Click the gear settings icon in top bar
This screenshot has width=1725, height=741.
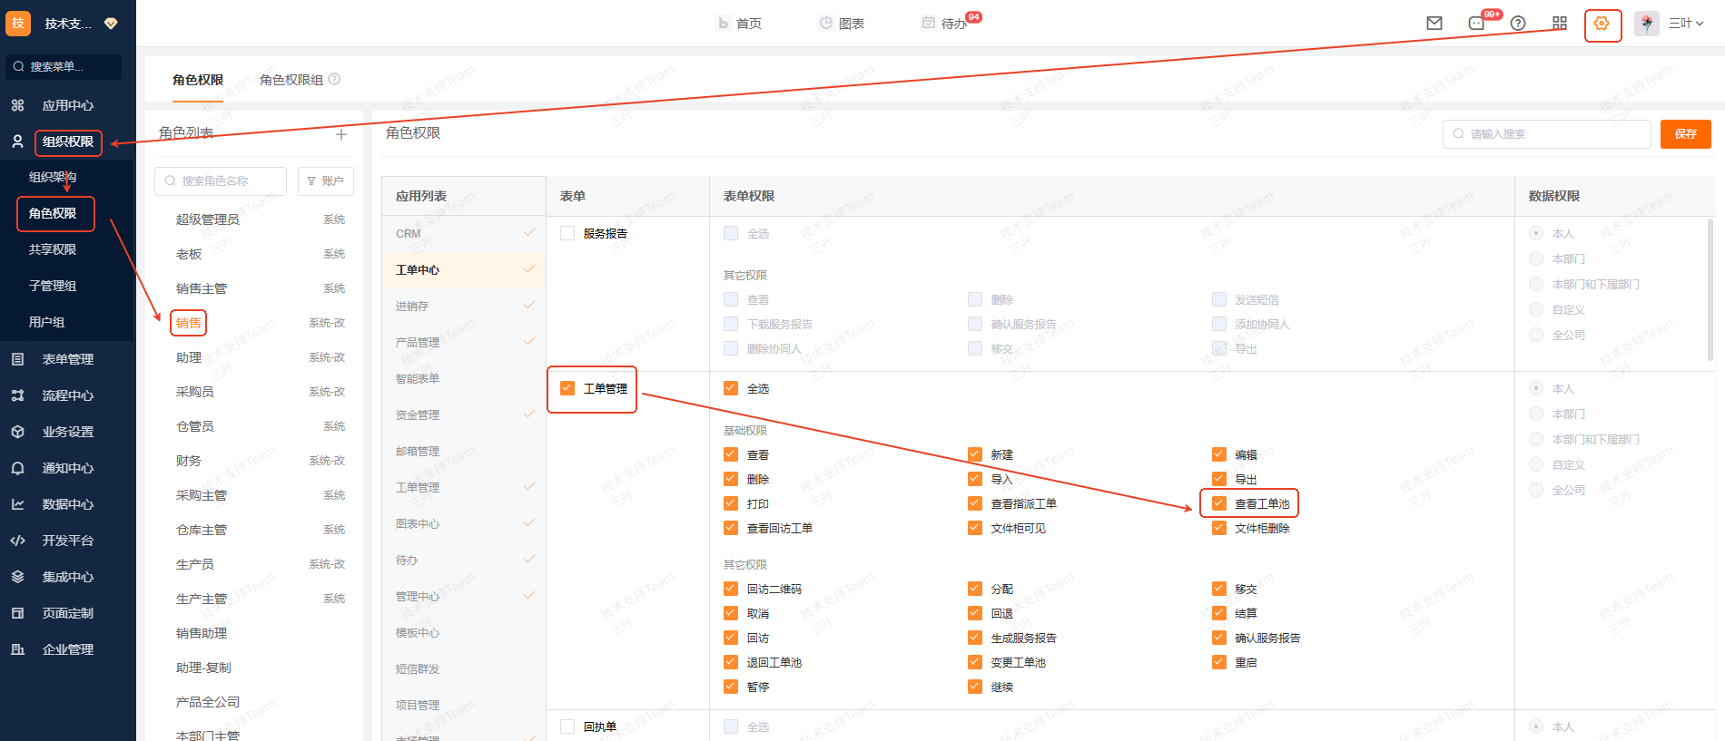[1602, 24]
